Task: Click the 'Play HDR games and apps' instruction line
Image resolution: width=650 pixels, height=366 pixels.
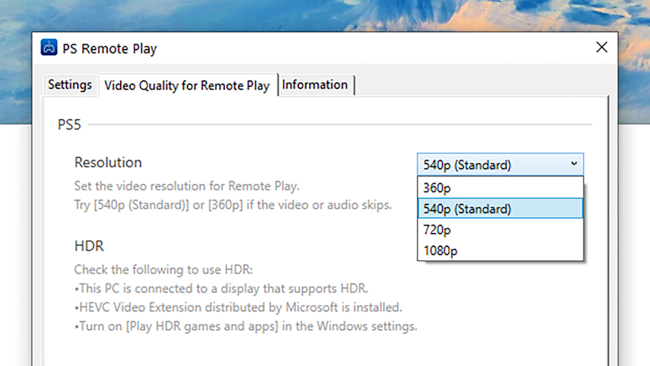Action: tap(246, 327)
